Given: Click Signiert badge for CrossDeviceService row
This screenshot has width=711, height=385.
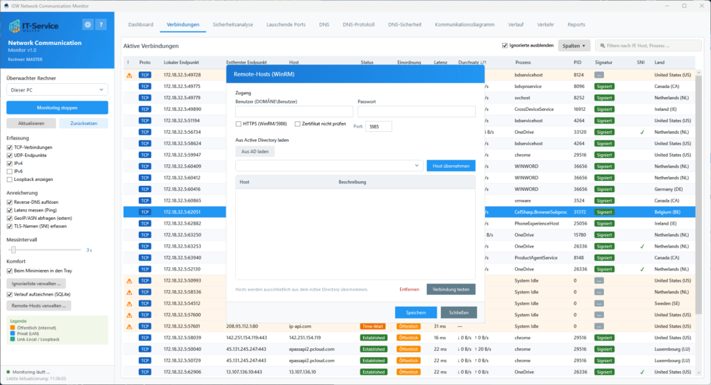Looking at the screenshot, I should [x=604, y=109].
